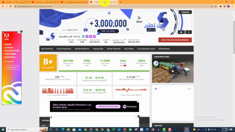This screenshot has height=132, width=235.
Task: Open User Summary tab
Action: (47, 49)
